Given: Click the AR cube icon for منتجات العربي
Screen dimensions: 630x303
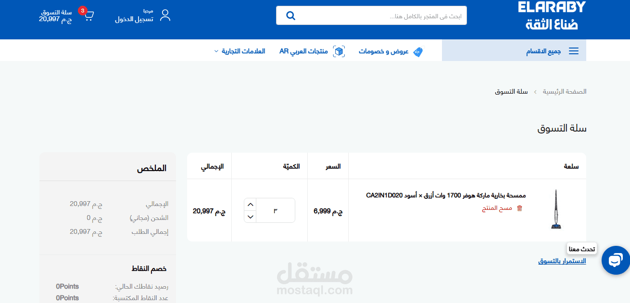Looking at the screenshot, I should point(339,51).
